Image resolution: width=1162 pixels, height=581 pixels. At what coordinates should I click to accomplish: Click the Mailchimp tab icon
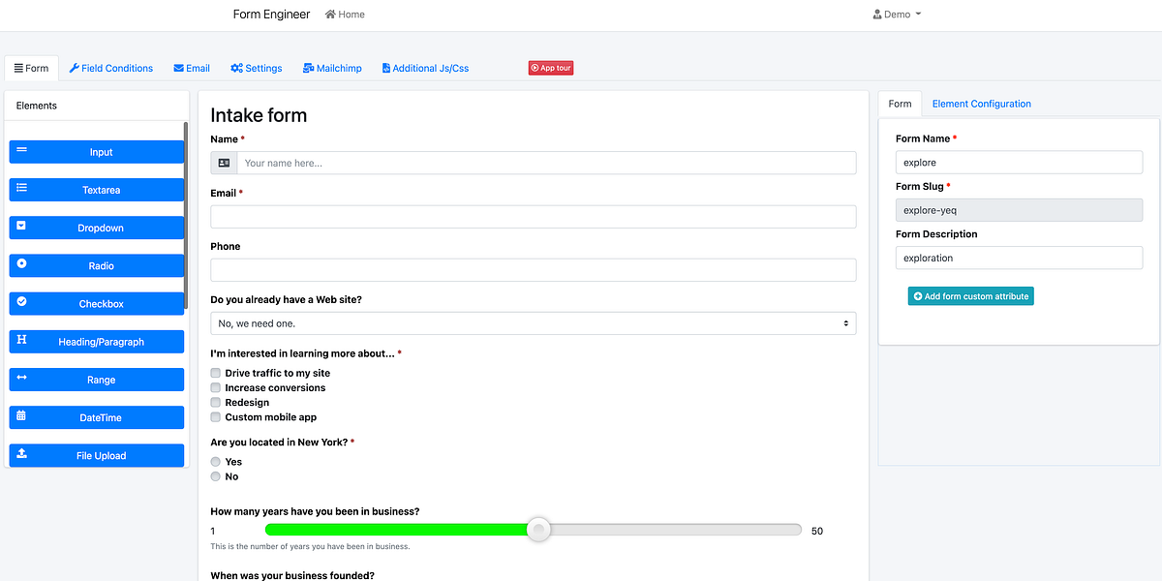(x=308, y=68)
